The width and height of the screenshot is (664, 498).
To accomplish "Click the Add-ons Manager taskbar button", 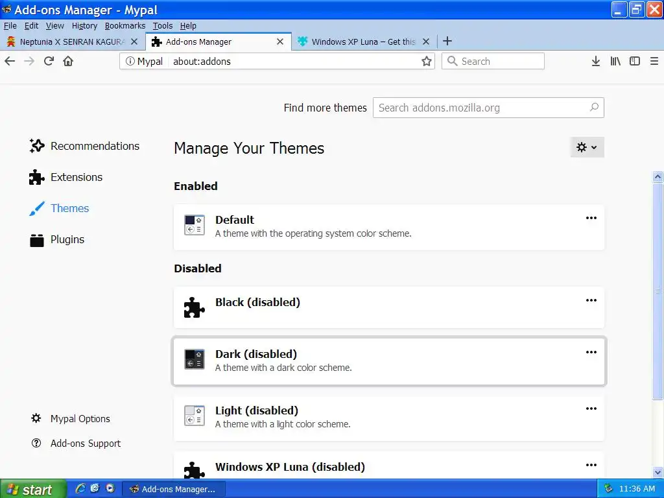I will pos(174,489).
